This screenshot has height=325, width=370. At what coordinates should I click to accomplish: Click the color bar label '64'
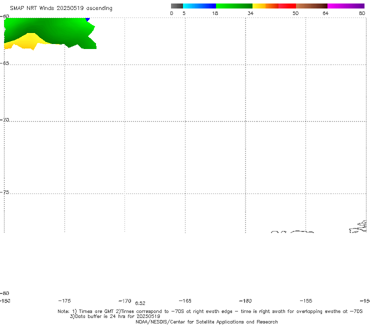pos(325,13)
